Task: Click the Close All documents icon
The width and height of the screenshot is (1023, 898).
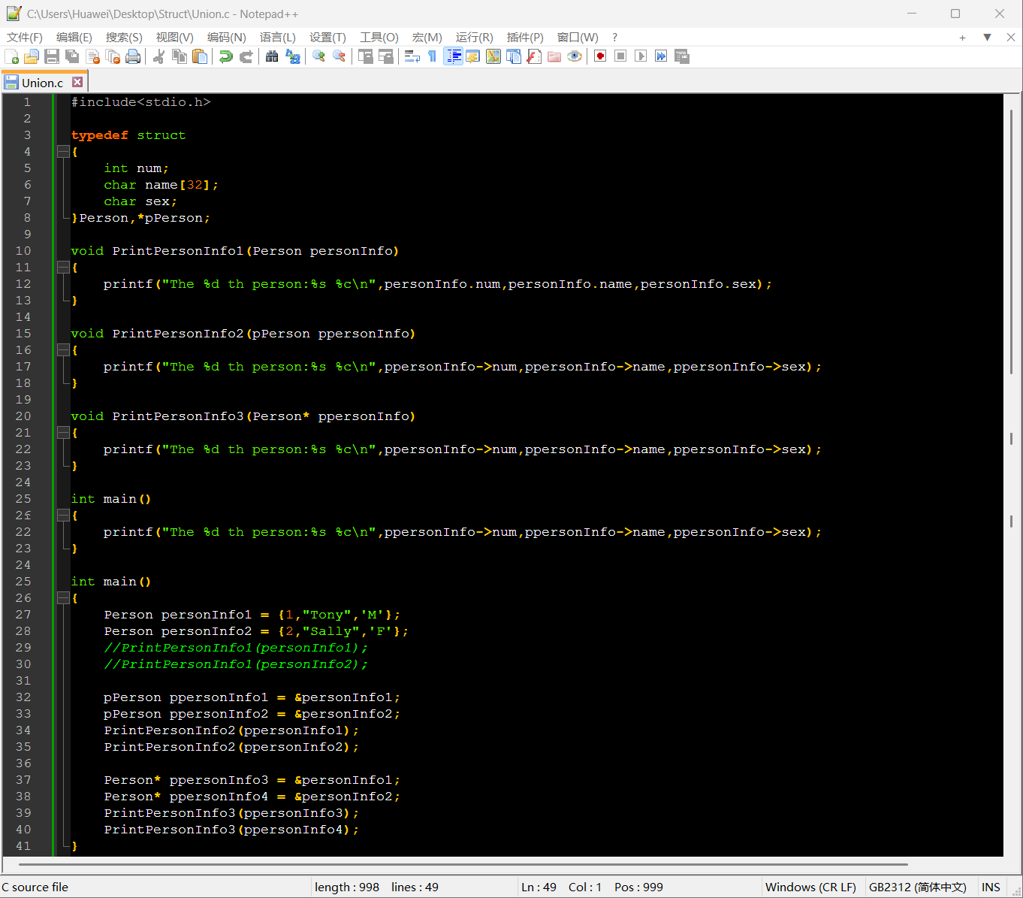Action: click(113, 56)
